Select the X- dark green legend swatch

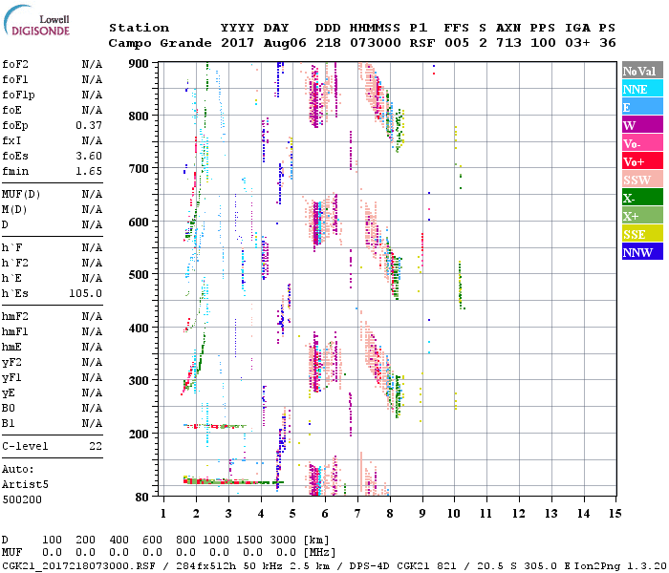pyautogui.click(x=641, y=198)
